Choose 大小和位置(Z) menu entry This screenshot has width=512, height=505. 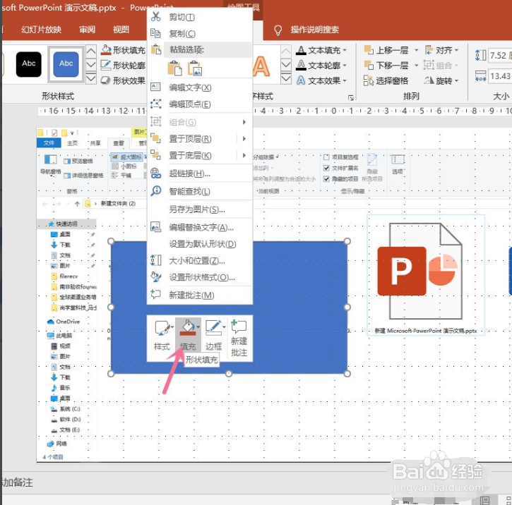click(x=200, y=260)
